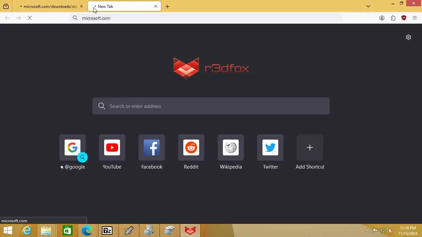Open the application hamburger menu
422x237 pixels.
pyautogui.click(x=415, y=18)
